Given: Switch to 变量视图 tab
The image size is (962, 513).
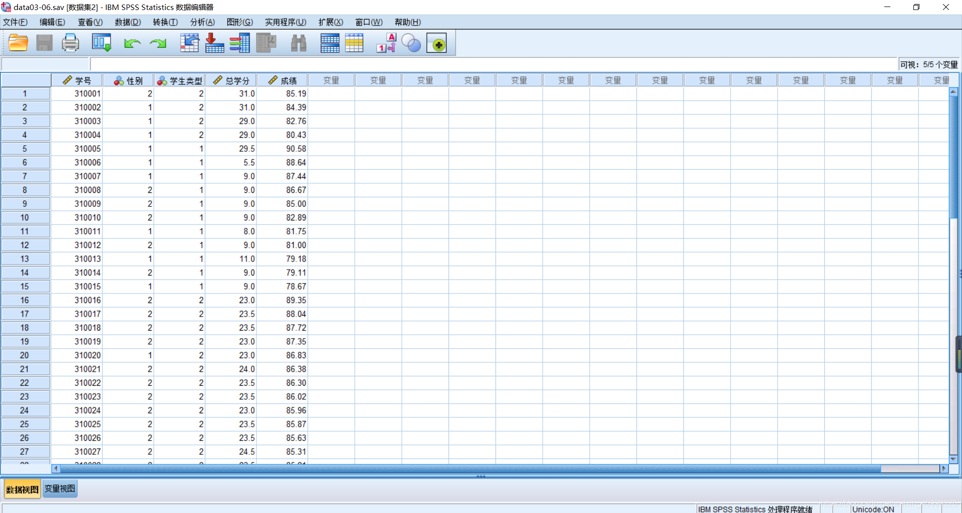Looking at the screenshot, I should click(x=60, y=489).
